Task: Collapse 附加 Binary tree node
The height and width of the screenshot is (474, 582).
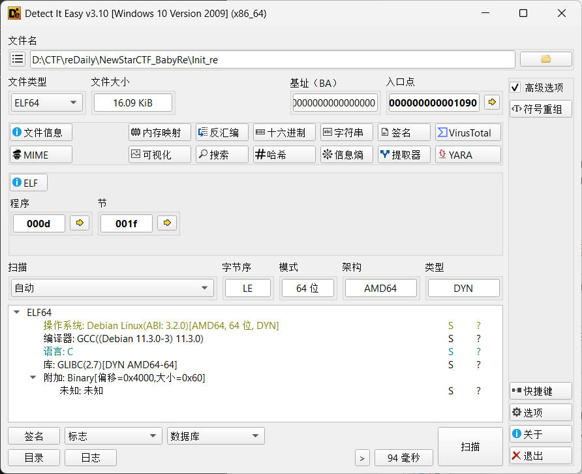Action: click(33, 377)
